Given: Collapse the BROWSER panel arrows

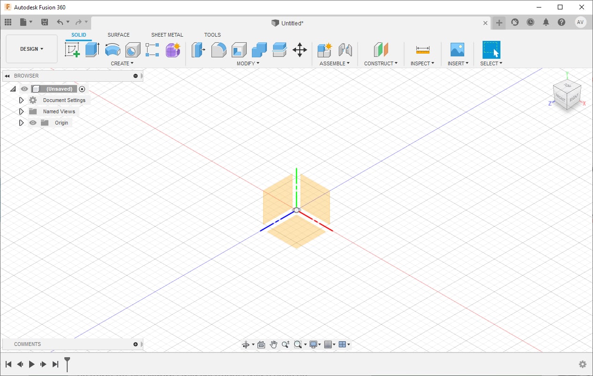Looking at the screenshot, I should (7, 76).
